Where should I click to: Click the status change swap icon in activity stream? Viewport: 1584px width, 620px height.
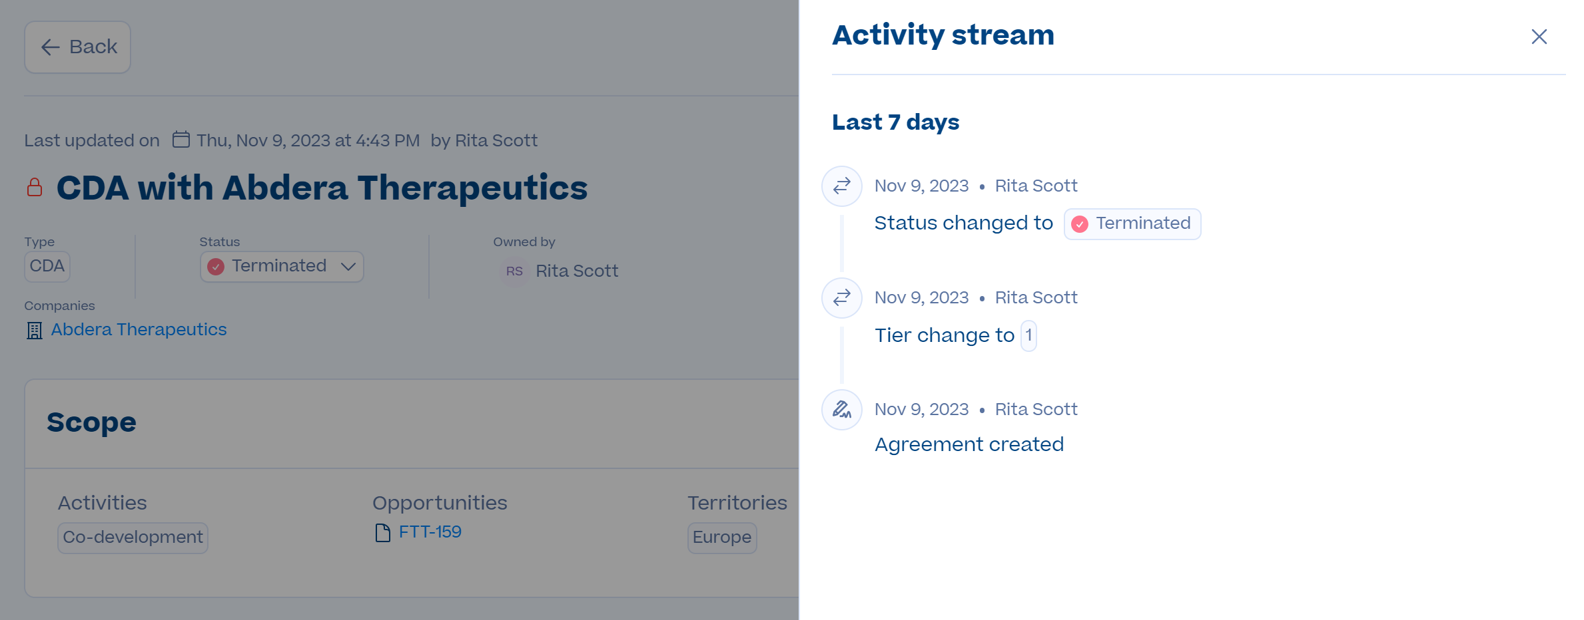tap(842, 186)
